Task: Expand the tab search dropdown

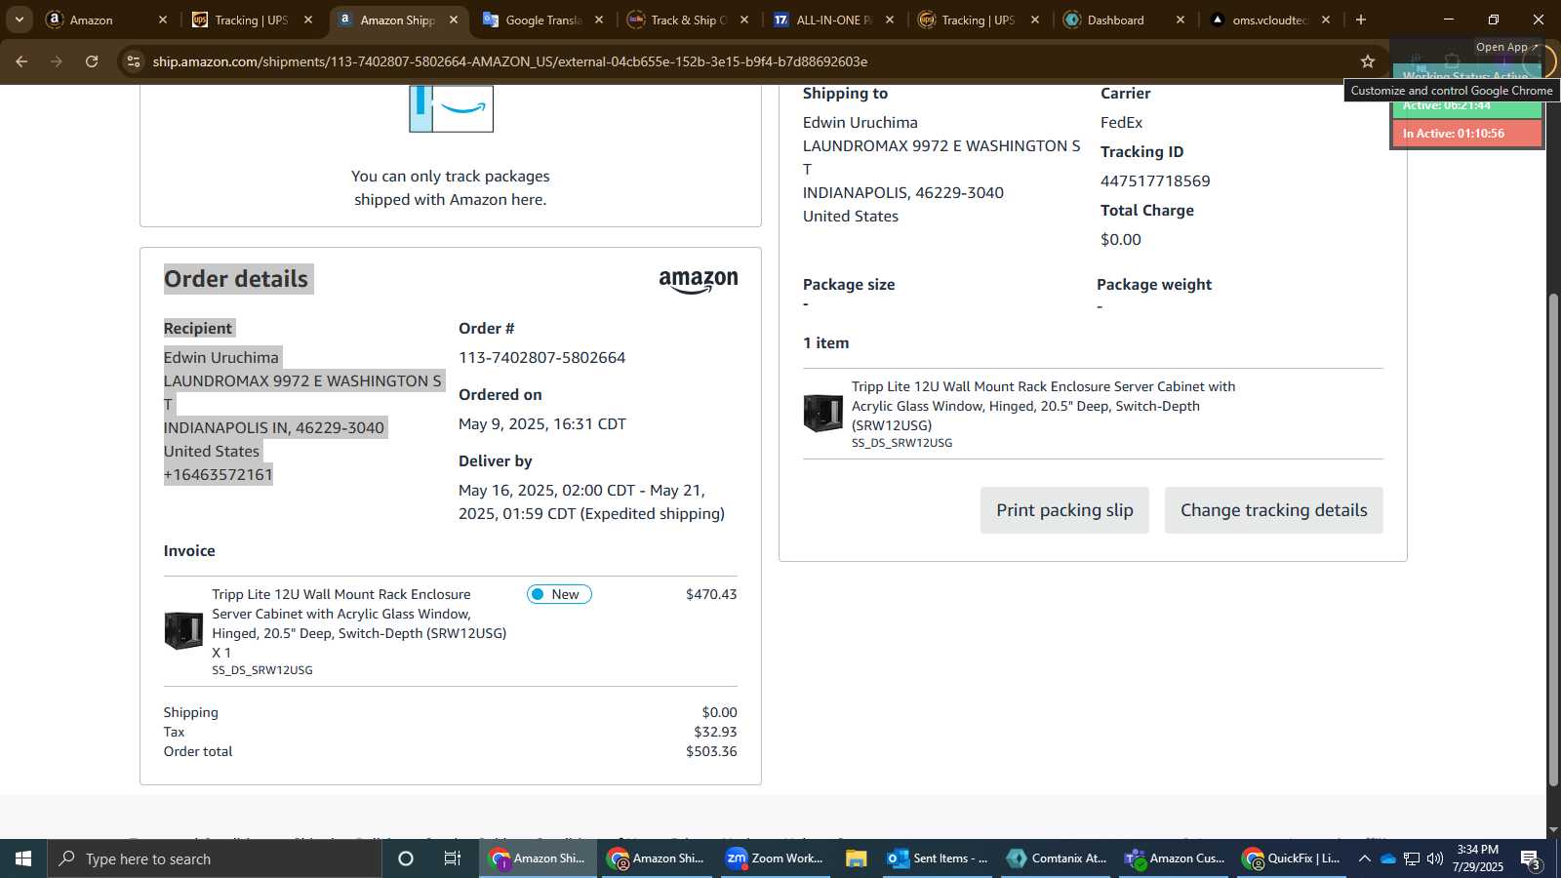Action: point(19,20)
